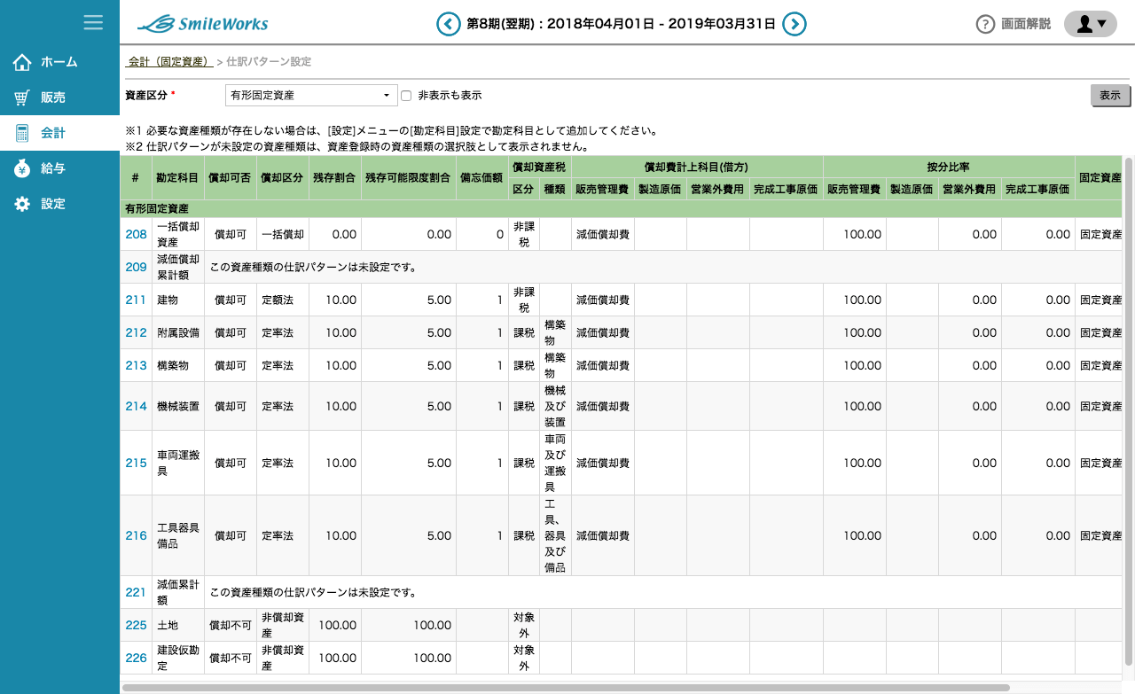Click the question mark help icon
1135x694 pixels.
click(985, 25)
